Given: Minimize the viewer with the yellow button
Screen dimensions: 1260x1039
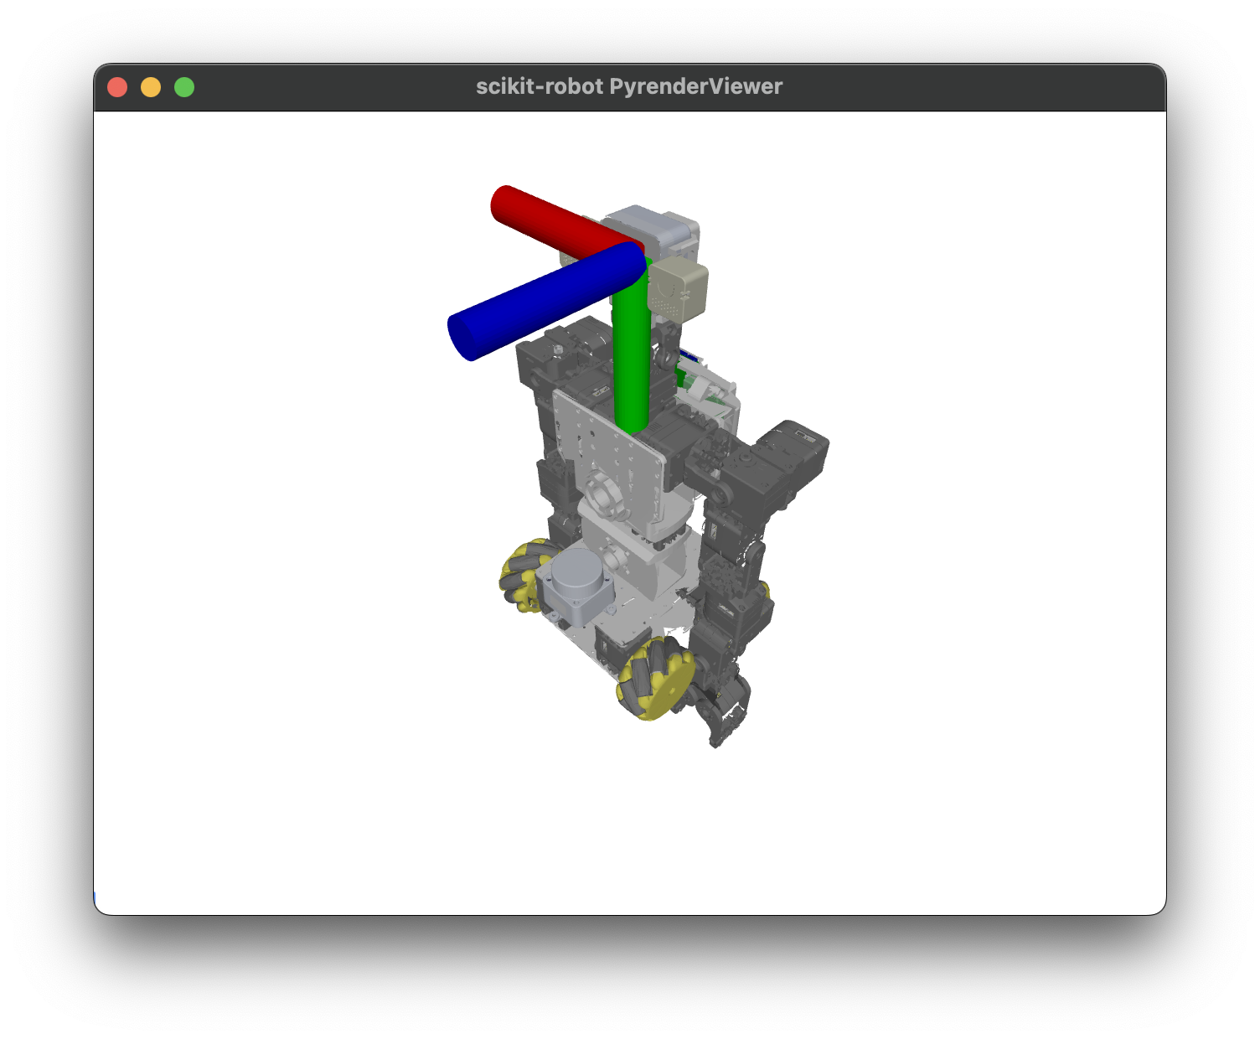Looking at the screenshot, I should click(151, 87).
